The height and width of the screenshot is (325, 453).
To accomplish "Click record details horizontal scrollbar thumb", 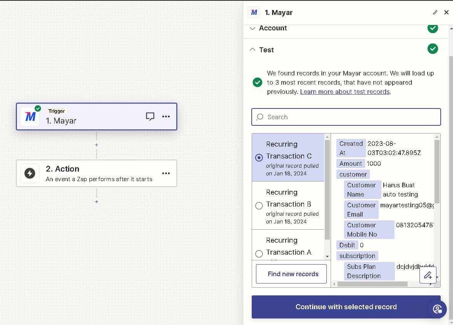I will coord(373,284).
